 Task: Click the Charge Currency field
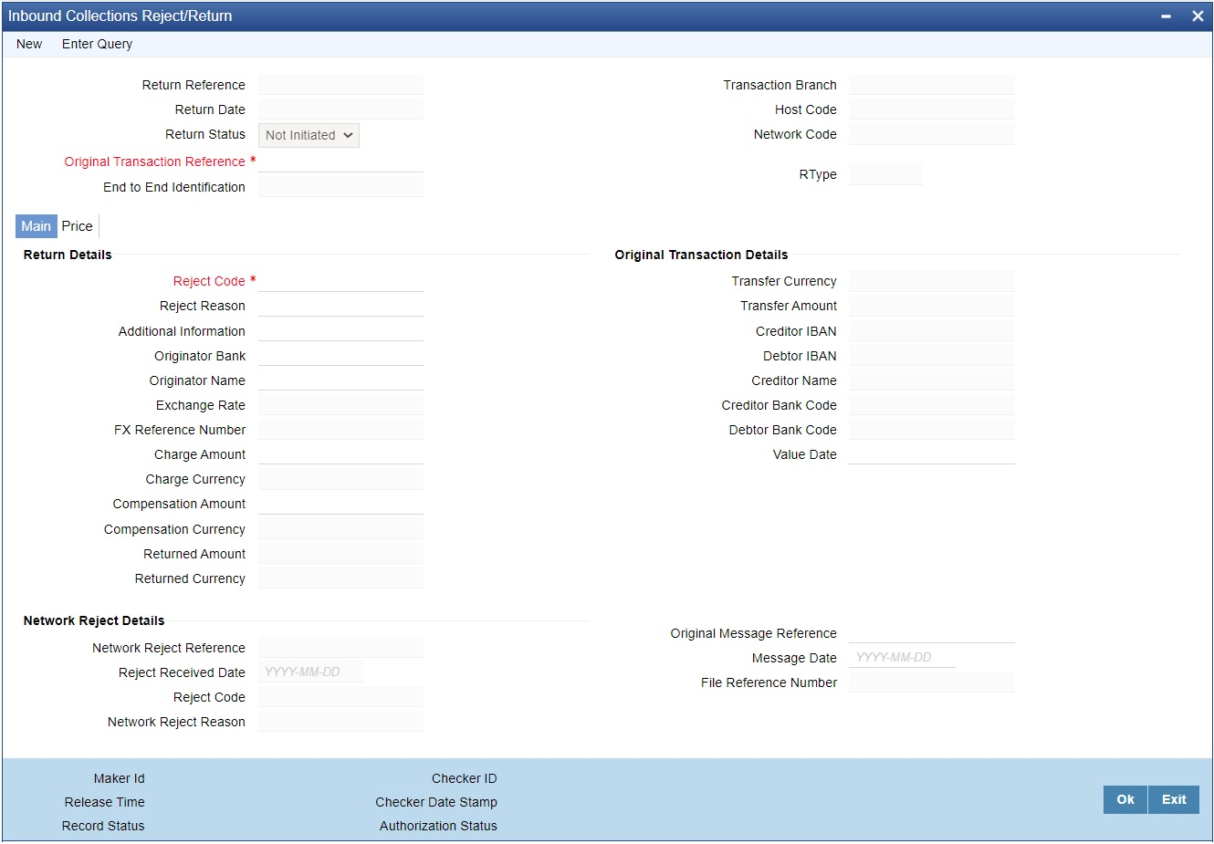coord(340,479)
